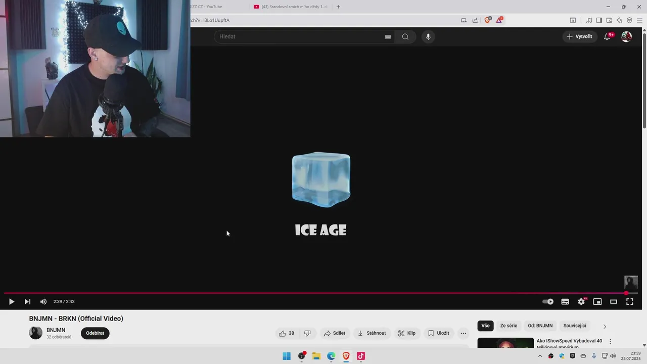Click the install app icon in address bar
647x364 pixels.
click(x=464, y=20)
